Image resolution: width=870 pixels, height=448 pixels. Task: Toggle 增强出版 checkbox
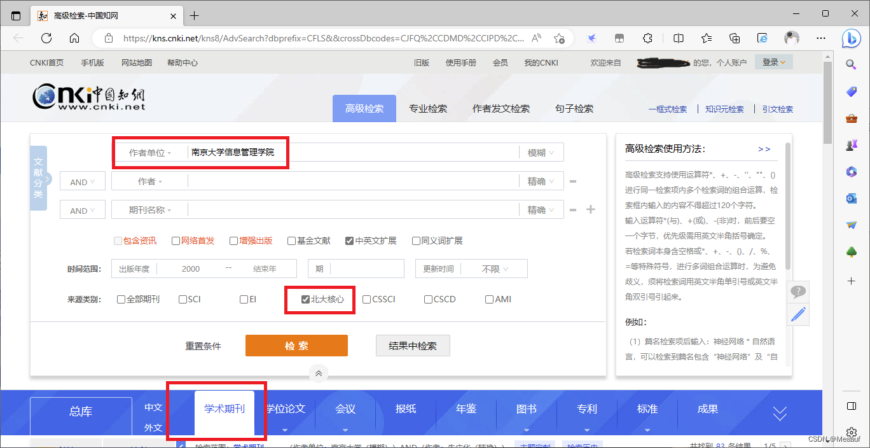pyautogui.click(x=234, y=241)
